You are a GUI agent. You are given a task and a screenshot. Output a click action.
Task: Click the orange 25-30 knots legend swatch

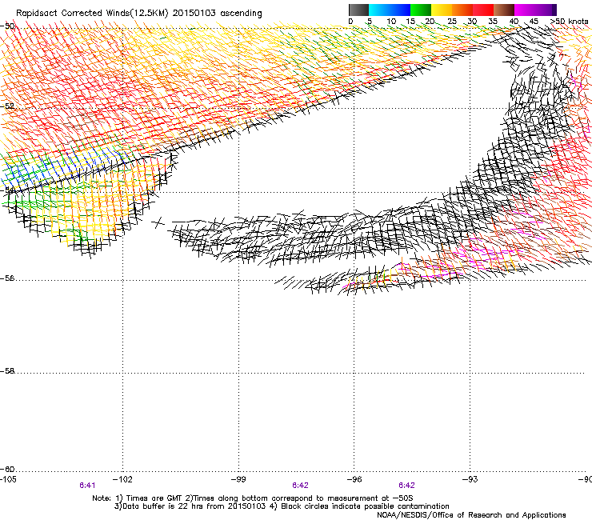[x=462, y=10]
